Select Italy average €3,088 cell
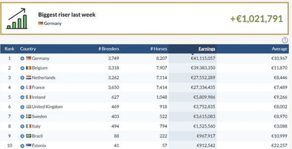The image size is (292, 149). tap(281, 127)
